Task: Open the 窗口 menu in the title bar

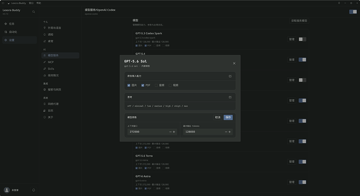Action: click(x=31, y=3)
